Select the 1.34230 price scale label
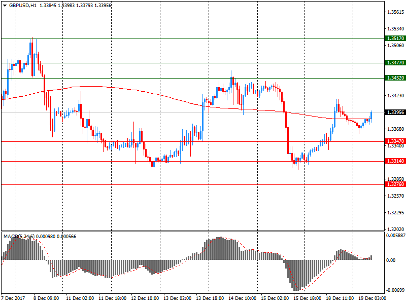Viewport: 406px width, 304px height. click(396, 96)
